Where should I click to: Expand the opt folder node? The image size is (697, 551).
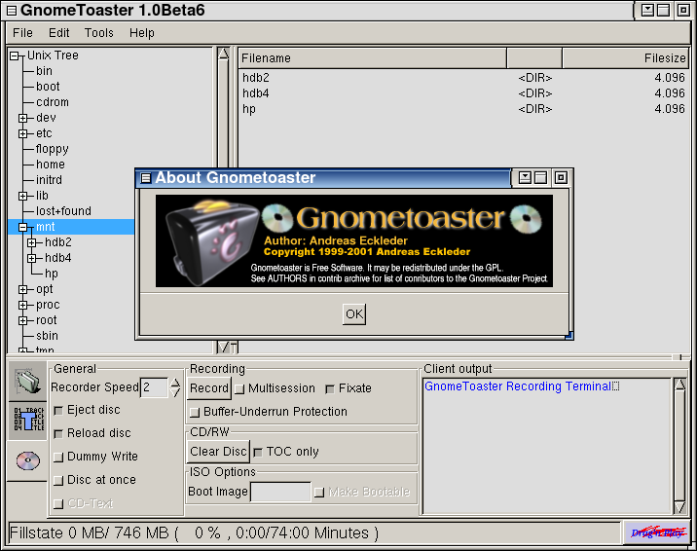pos(23,290)
